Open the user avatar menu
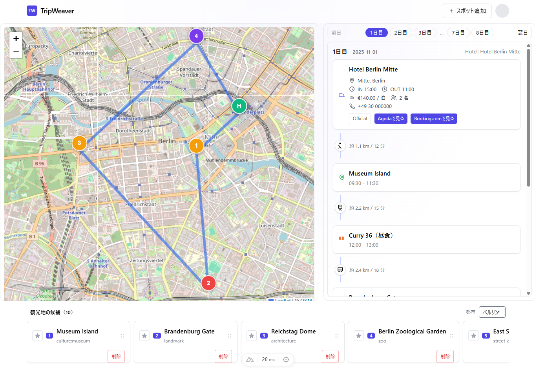 click(502, 11)
